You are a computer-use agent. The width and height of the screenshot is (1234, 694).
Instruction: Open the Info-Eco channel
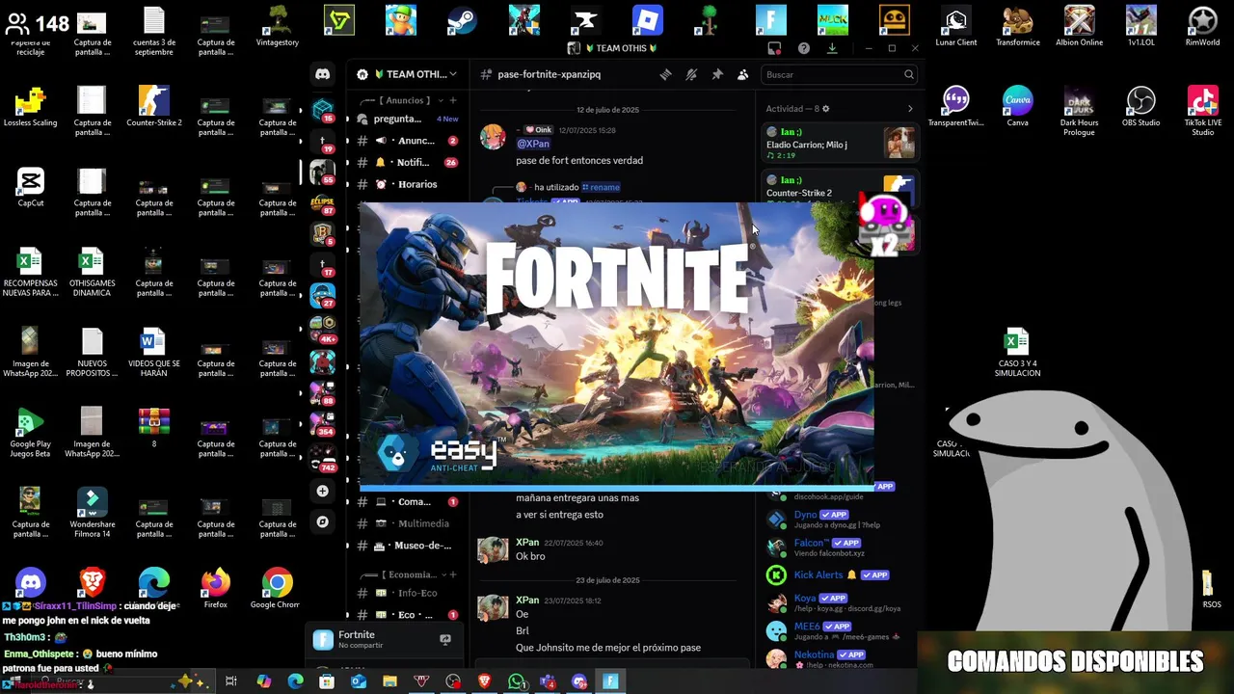tap(408, 593)
